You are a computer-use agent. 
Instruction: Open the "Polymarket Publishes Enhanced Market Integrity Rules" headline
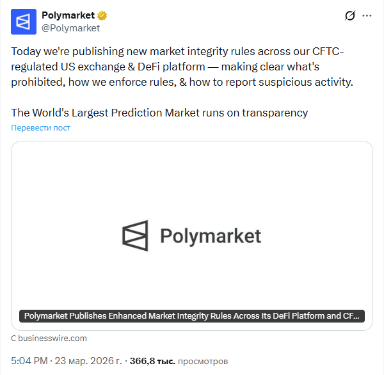(x=192, y=315)
